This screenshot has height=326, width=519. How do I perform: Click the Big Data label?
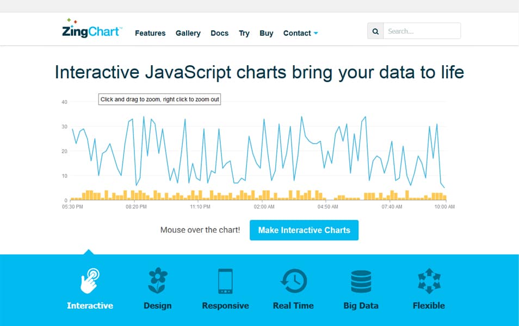click(361, 305)
